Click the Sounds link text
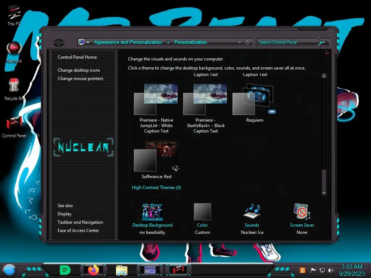 [x=252, y=225]
